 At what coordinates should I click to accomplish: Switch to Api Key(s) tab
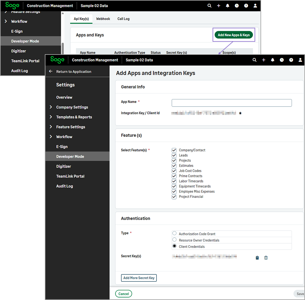[x=81, y=19]
